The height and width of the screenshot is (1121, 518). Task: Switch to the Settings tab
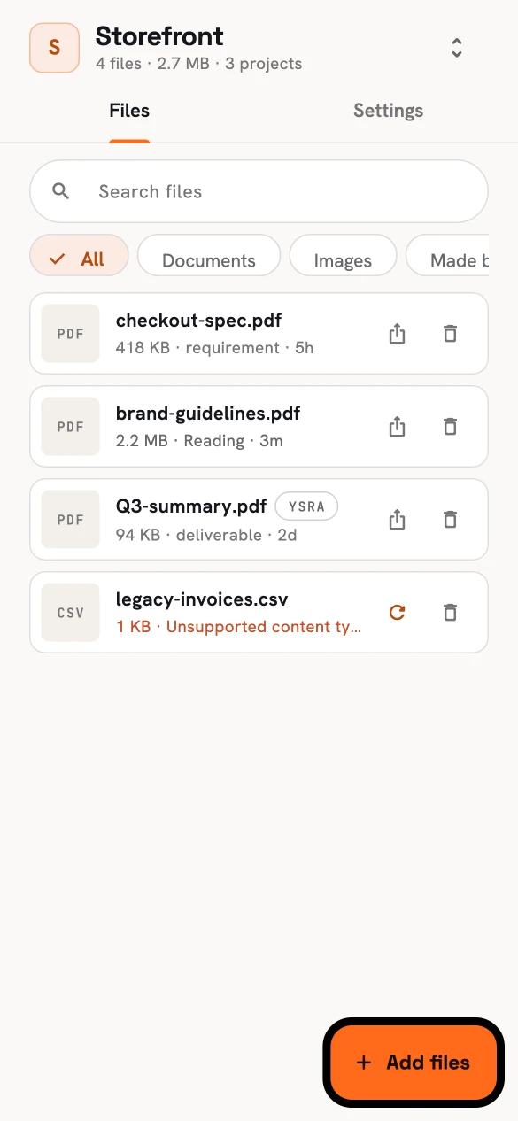point(388,111)
